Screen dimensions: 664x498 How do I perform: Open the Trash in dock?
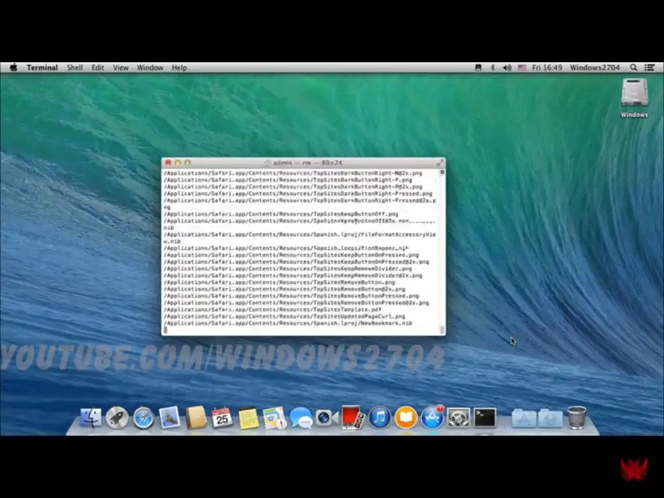pos(576,418)
